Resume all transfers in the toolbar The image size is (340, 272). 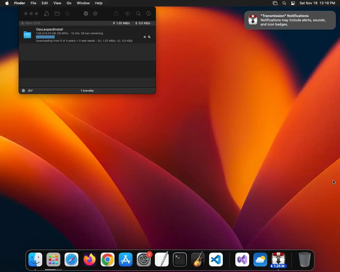pos(95,14)
